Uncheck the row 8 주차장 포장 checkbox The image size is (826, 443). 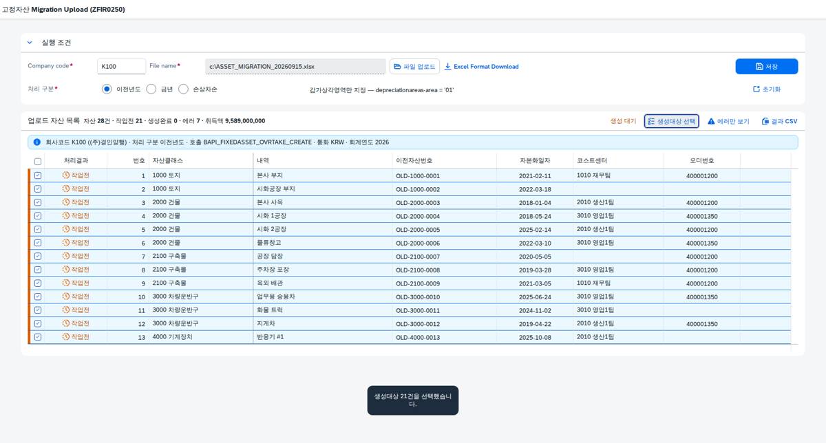(x=38, y=270)
